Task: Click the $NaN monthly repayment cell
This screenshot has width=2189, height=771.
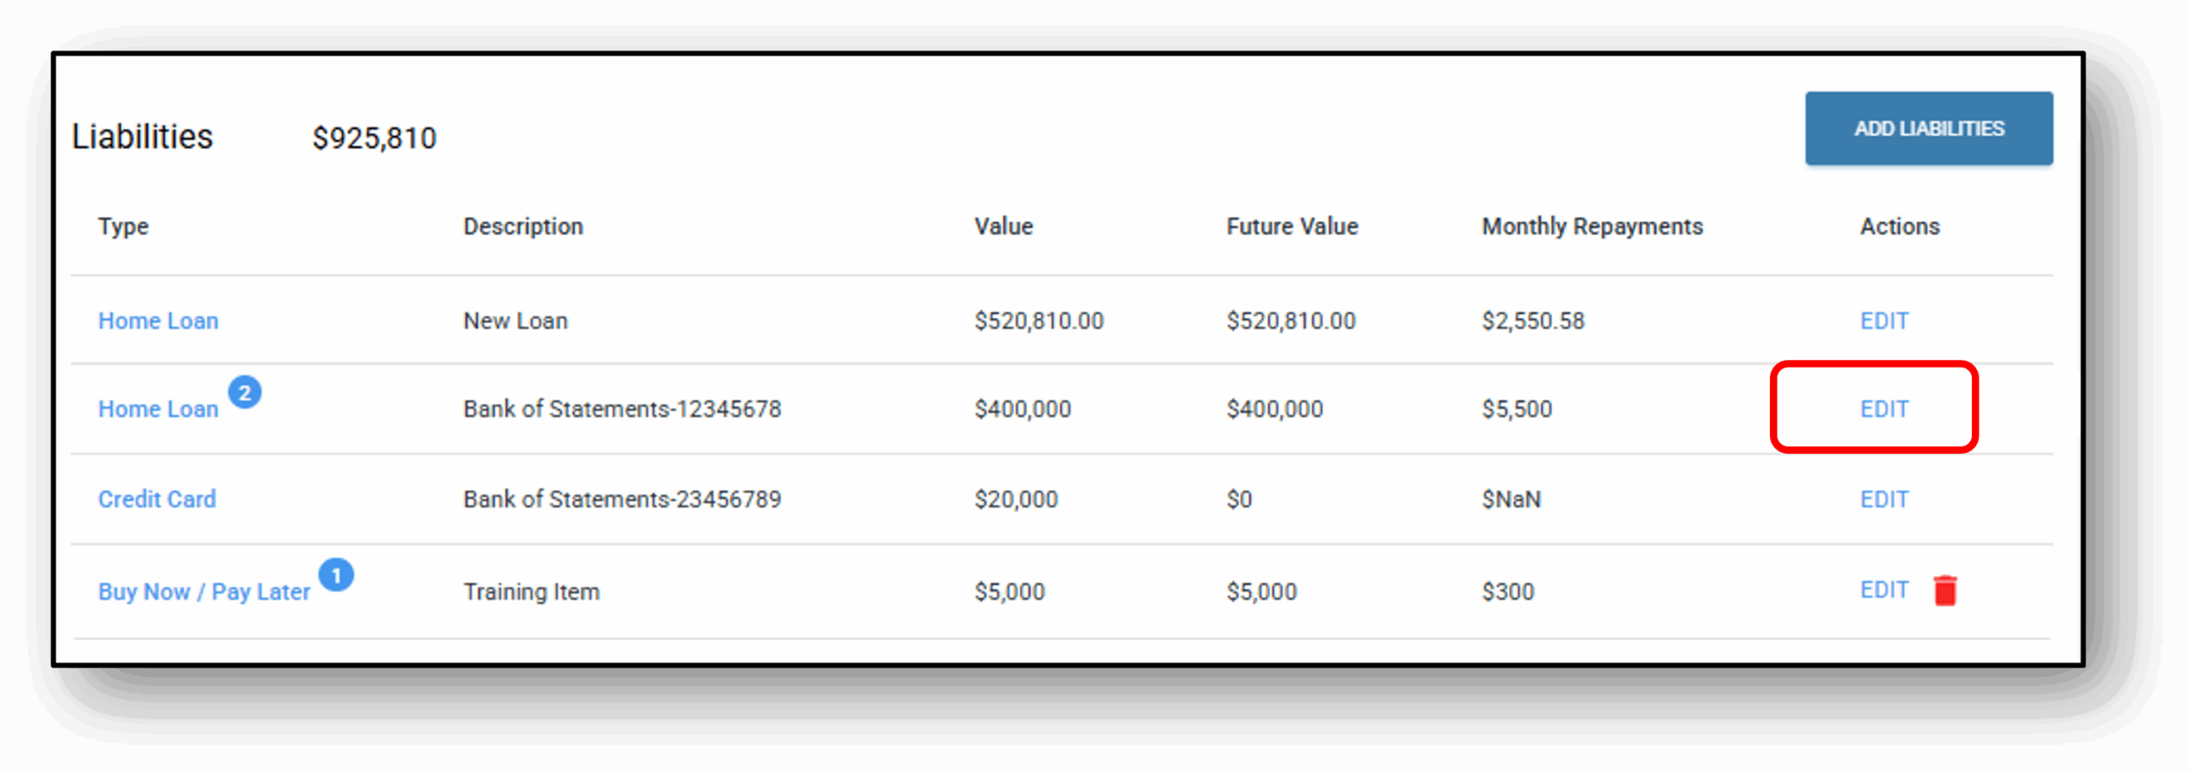Action: 1511,499
